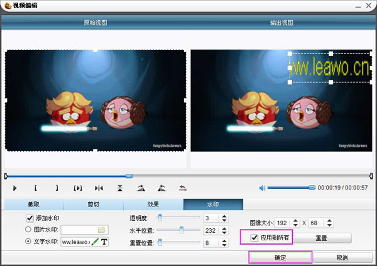The image size is (377, 266).
Task: Decrease vertical position value 8 down arrow
Action: [224, 245]
